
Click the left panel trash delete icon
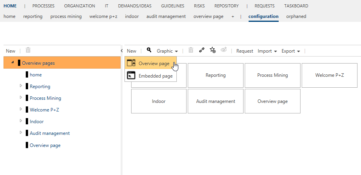click(28, 50)
